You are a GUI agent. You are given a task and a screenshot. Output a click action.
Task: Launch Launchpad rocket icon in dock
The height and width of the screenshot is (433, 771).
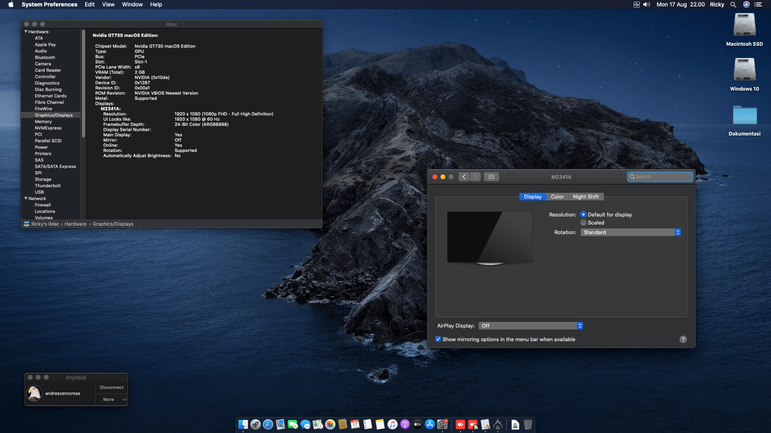click(255, 424)
